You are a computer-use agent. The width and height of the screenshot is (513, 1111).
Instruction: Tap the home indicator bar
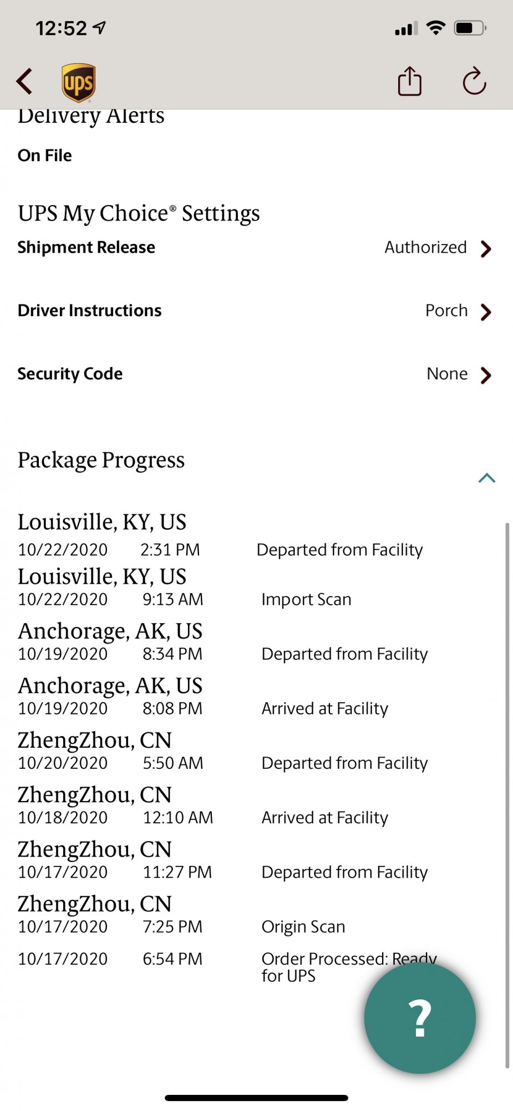256,1098
